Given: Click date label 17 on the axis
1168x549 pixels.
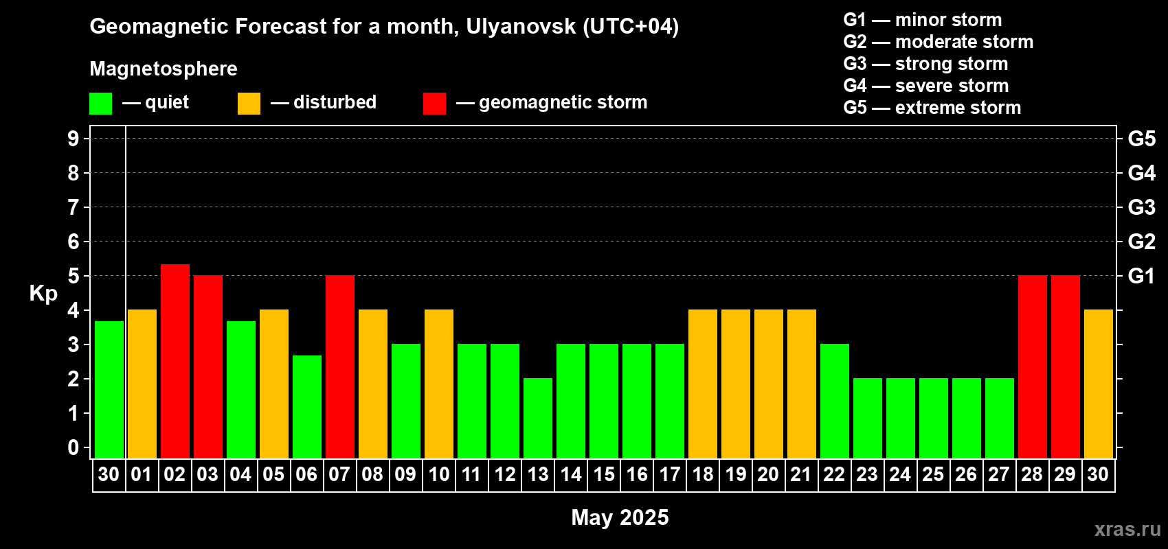Looking at the screenshot, I should (669, 474).
